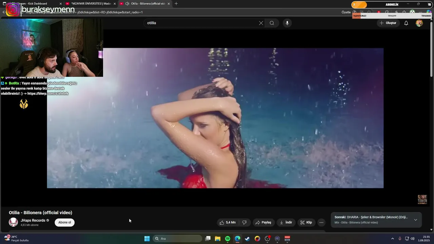Clear the YouTube search box text

[261, 23]
